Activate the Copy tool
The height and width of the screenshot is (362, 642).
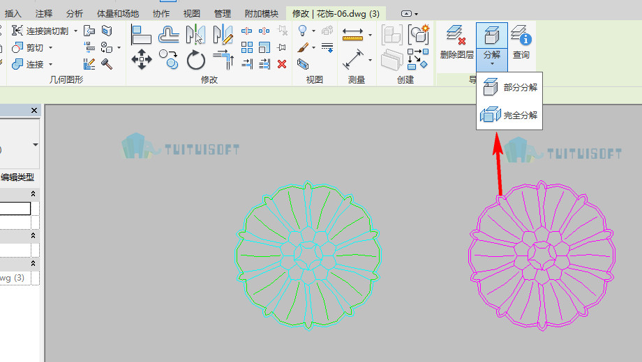168,60
